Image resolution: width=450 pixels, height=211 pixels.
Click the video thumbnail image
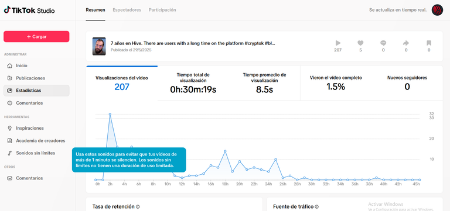pos(99,46)
